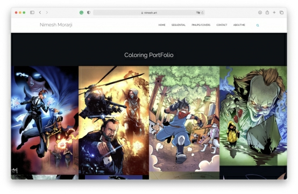Go back with the back arrow
298x194 pixels.
40,12
